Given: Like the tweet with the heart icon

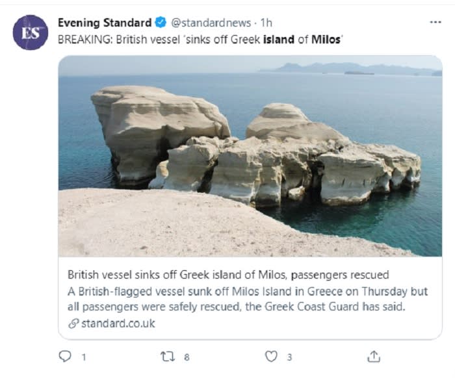Looking at the screenshot, I should (271, 357).
